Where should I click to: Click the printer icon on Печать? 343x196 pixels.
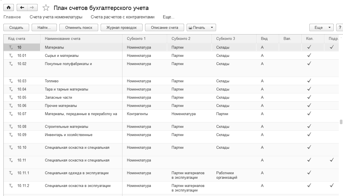(190, 27)
